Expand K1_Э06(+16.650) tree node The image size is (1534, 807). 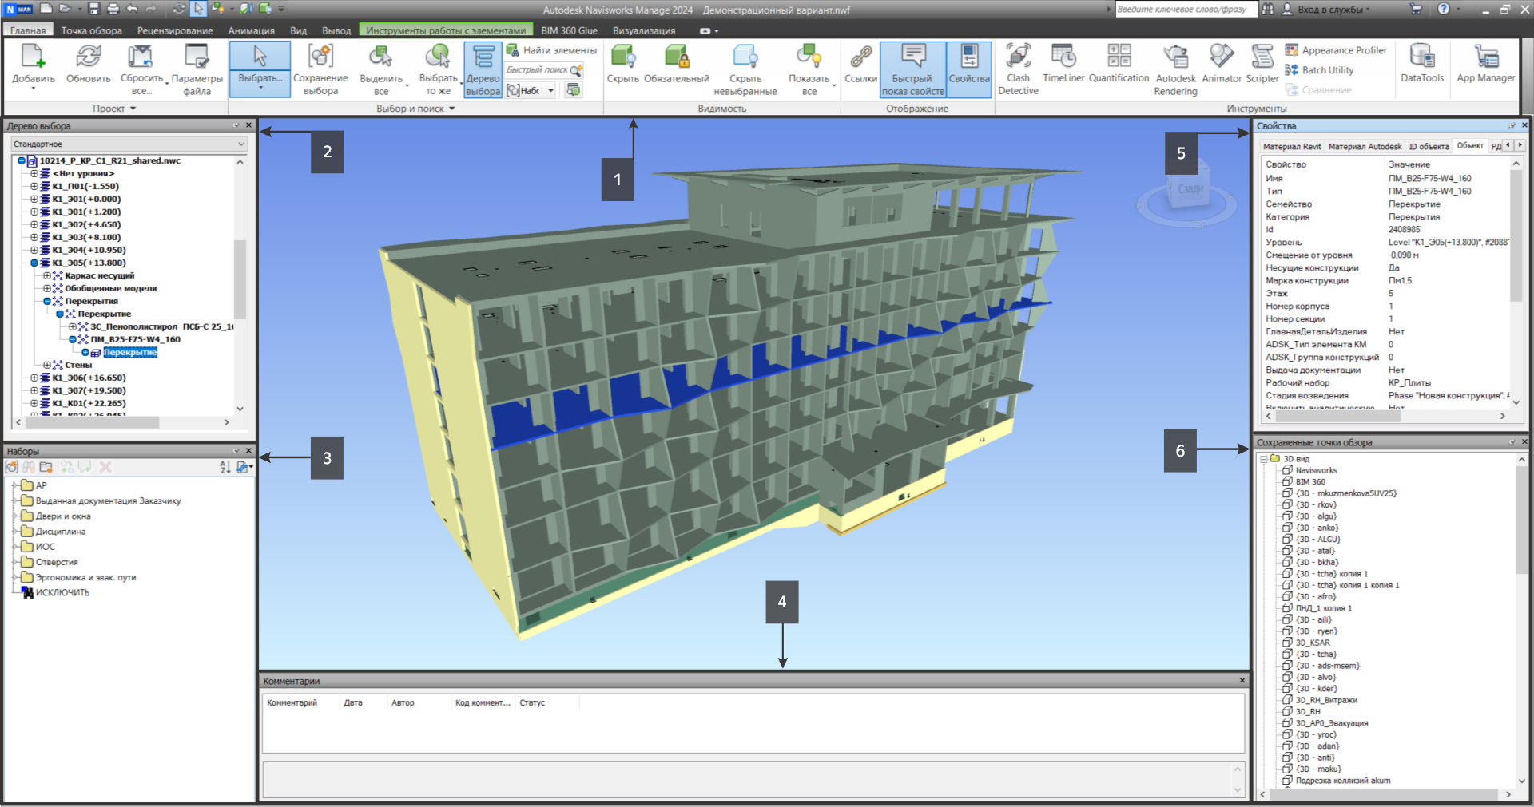(34, 378)
